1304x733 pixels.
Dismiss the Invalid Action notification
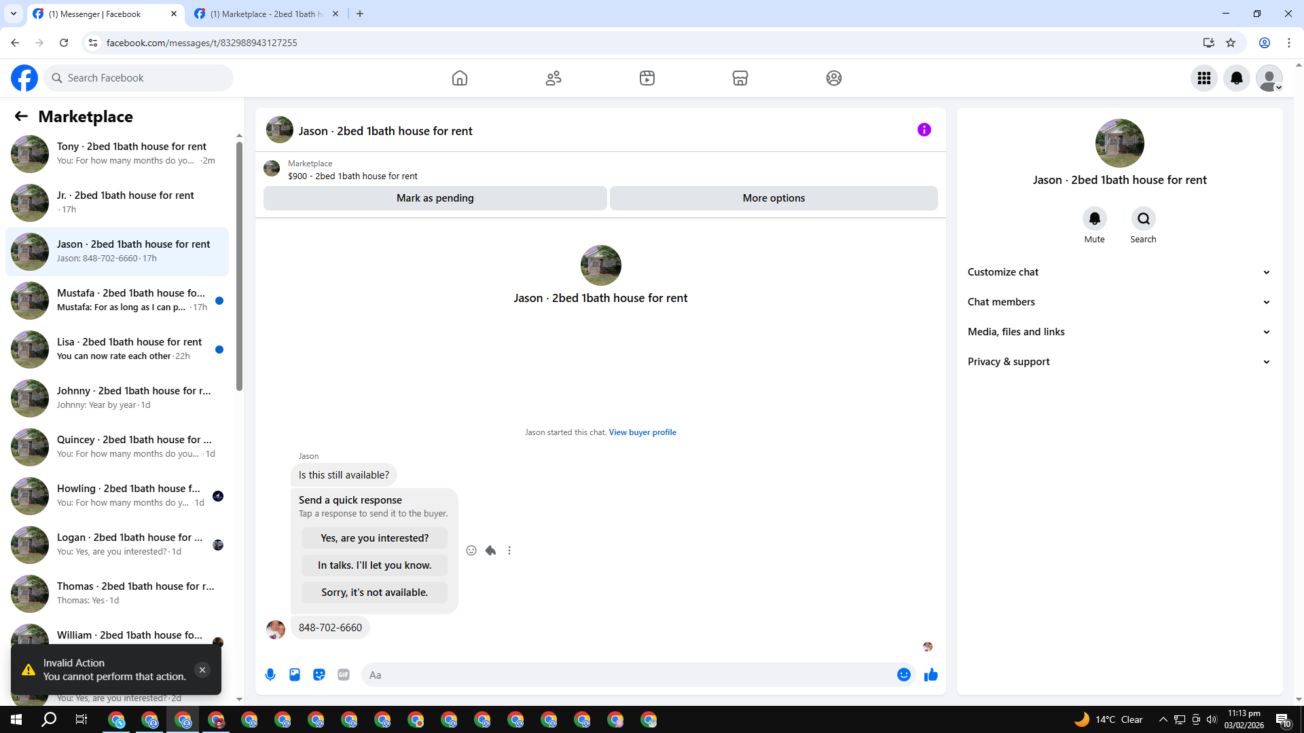202,670
